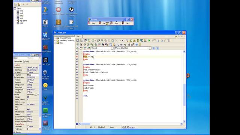Open the CS 1.6 desktop shortcut
The height and width of the screenshot is (135, 240).
pos(45,23)
